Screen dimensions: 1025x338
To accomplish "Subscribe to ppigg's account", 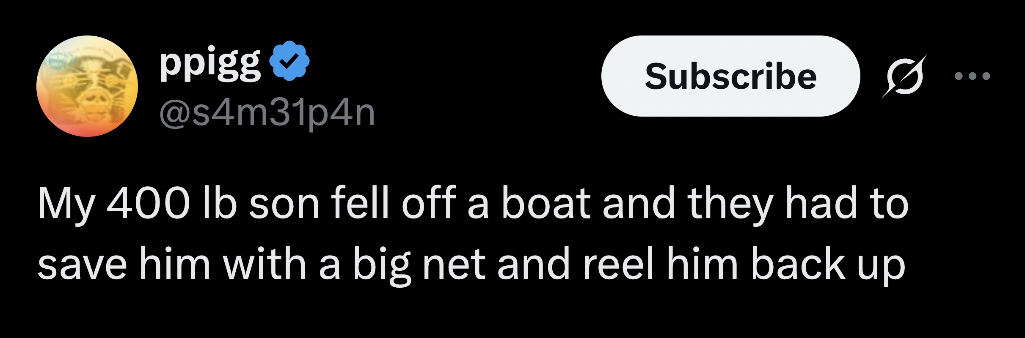I will tap(730, 76).
